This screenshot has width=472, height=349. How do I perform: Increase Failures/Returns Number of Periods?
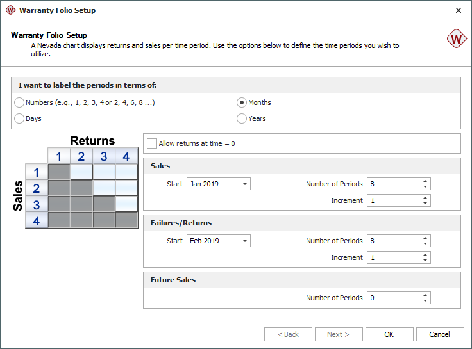pos(425,238)
